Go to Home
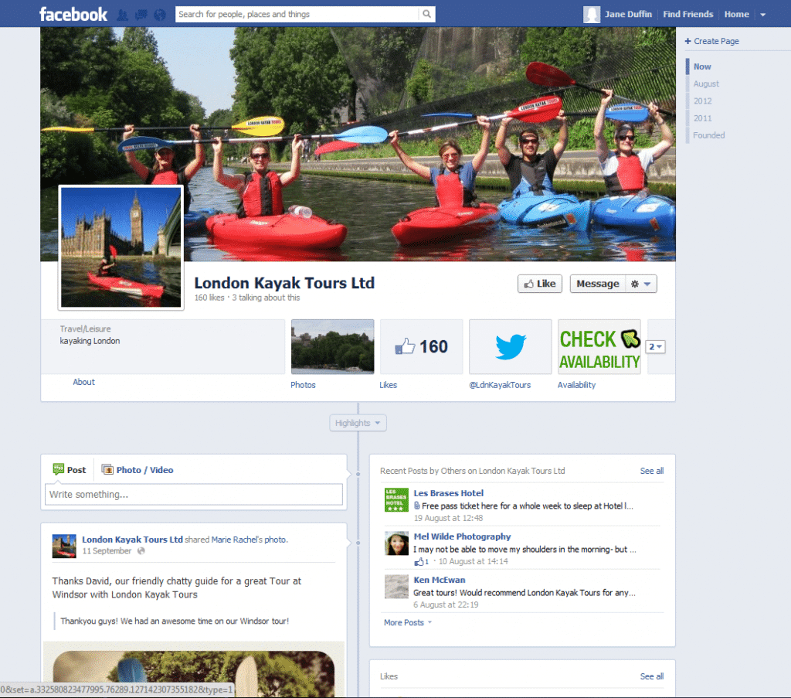 pyautogui.click(x=736, y=14)
